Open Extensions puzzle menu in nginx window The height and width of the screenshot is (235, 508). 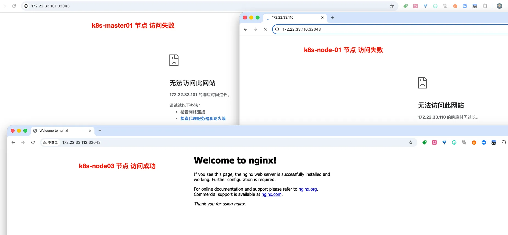tap(504, 142)
